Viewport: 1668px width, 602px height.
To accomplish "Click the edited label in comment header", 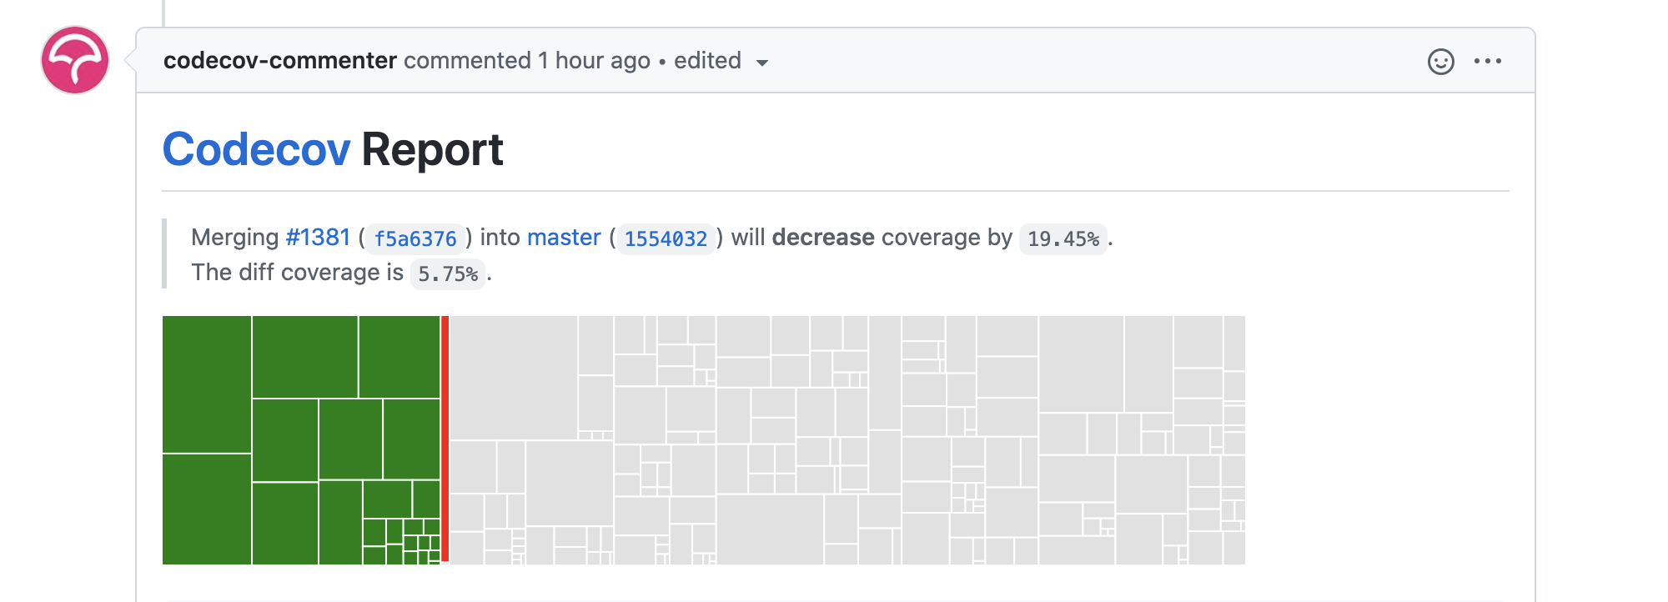I will point(707,61).
